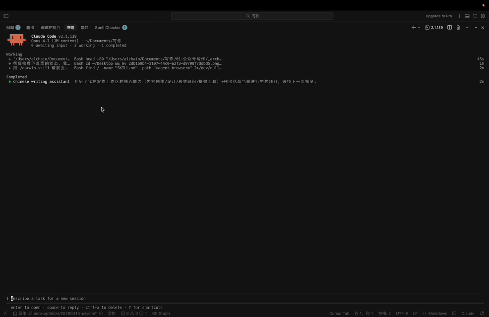Open the notifications bell in status bar
The width and height of the screenshot is (489, 317).
[482, 313]
